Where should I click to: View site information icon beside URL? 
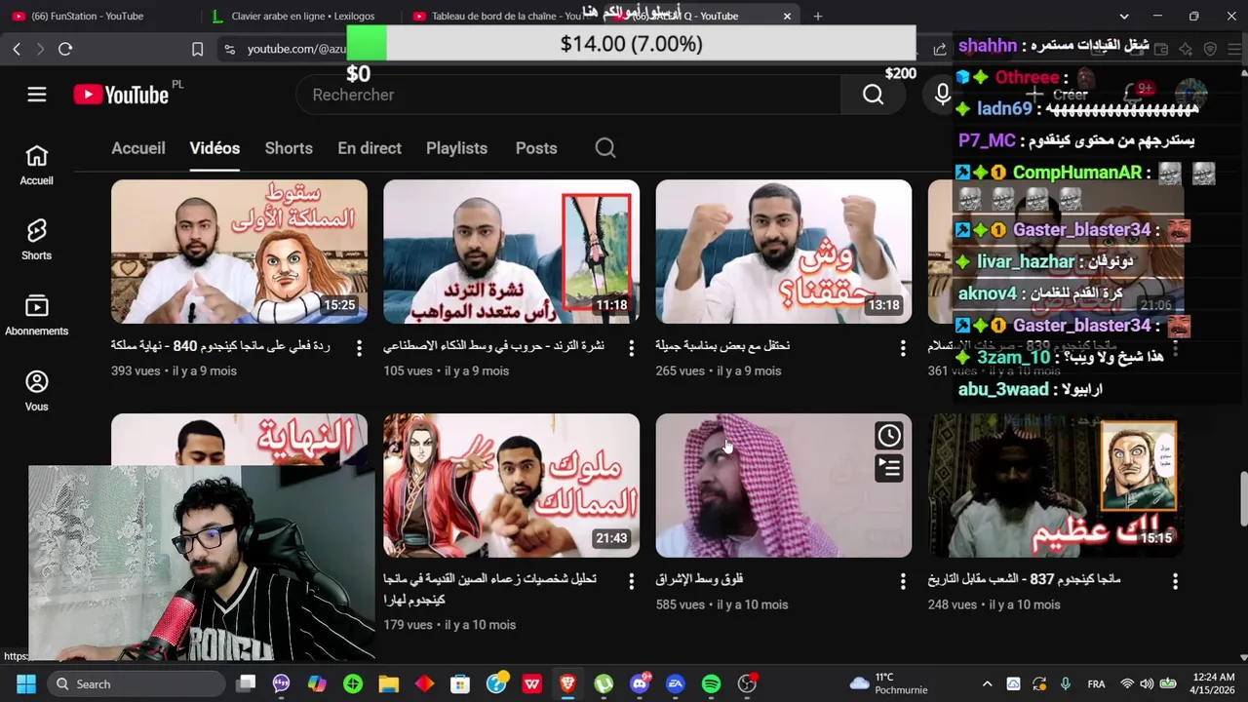[229, 49]
